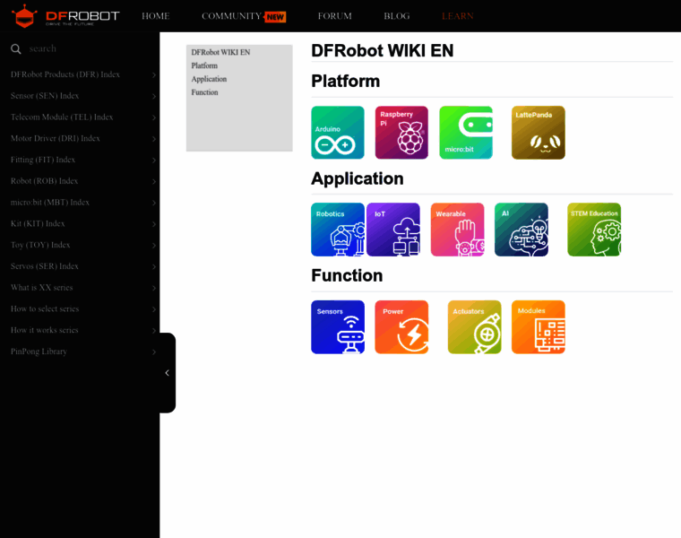Screen dimensions: 681x538
Task: Select Telecom Module (TEL) Index label
Action: [62, 117]
